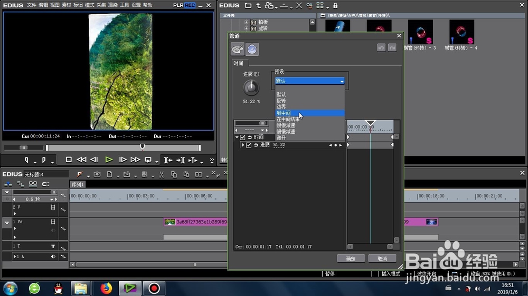Click the folder icon in bin window toolbar
Viewport: 528px width, 296px height.
click(248, 6)
